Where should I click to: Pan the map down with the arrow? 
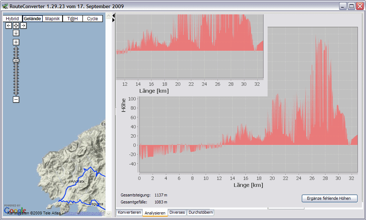coord(16,33)
